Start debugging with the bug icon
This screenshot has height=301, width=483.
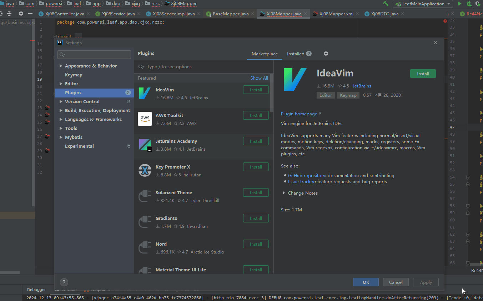pos(469,4)
